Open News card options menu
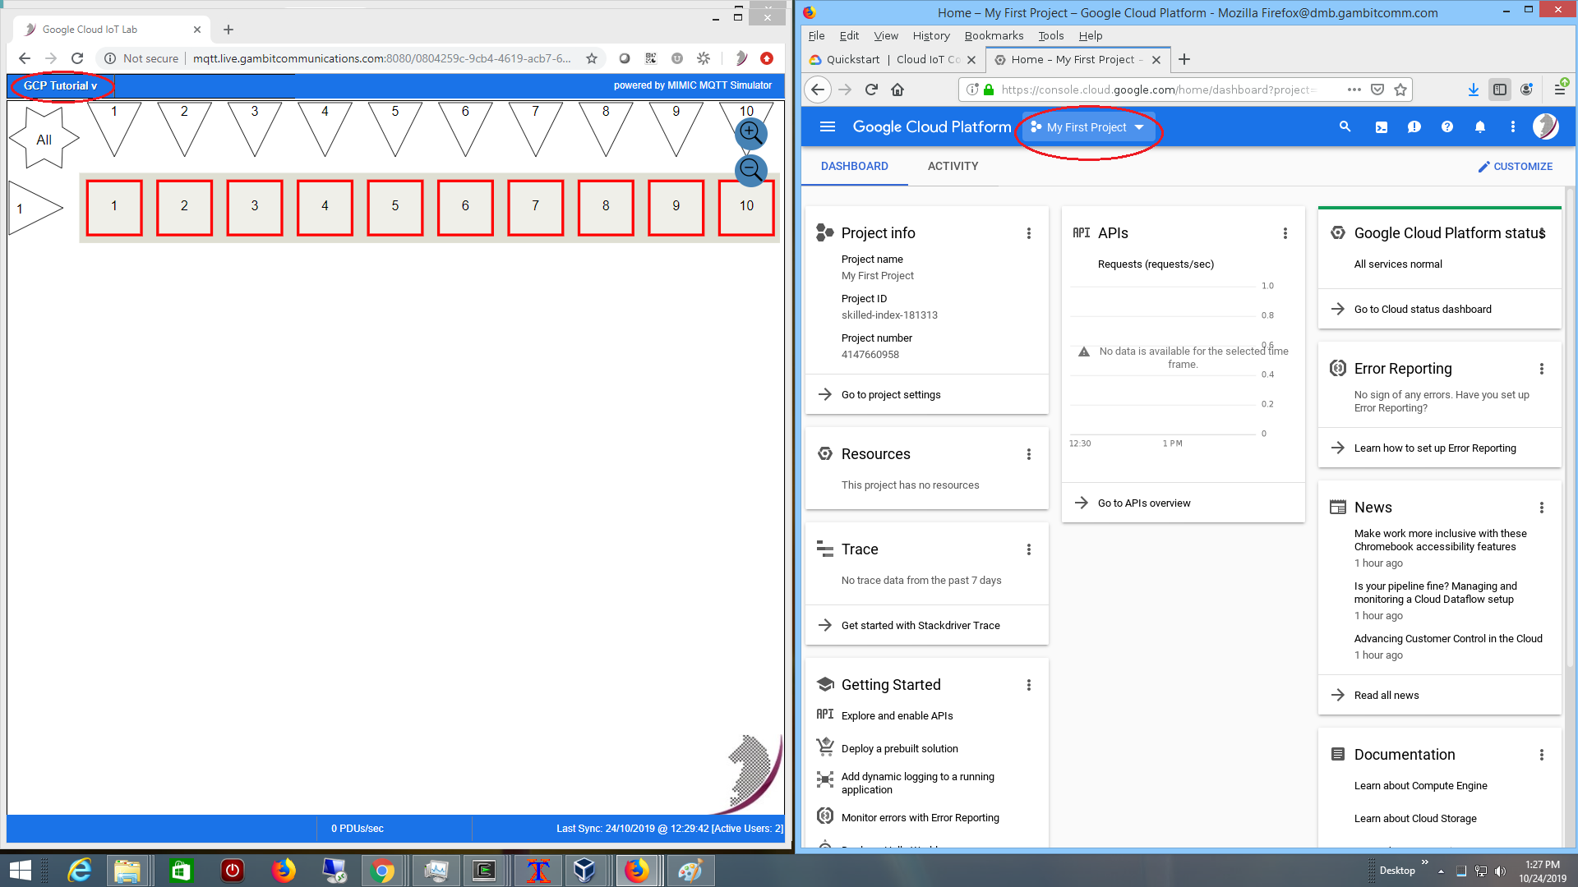Image resolution: width=1578 pixels, height=887 pixels. [1542, 508]
